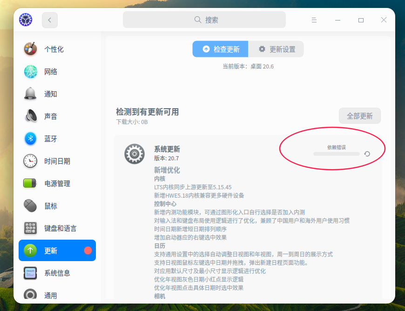The image size is (405, 311).
Task: Select the 系统更新 gear icon
Action: click(x=134, y=154)
